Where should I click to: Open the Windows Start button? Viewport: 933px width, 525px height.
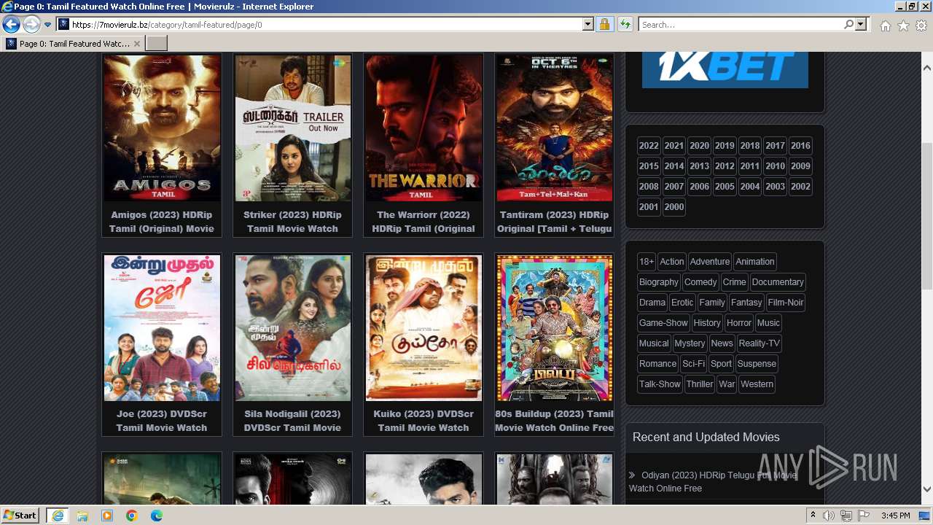click(20, 516)
